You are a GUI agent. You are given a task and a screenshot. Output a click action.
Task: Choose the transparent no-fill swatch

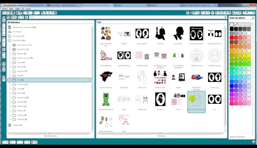(232, 24)
